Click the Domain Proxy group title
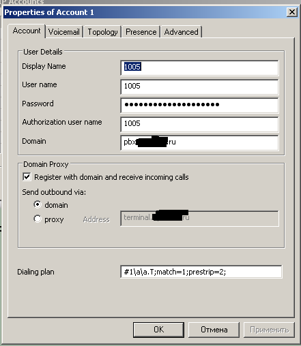Screen dimensions: 301x346 [x=46, y=164]
